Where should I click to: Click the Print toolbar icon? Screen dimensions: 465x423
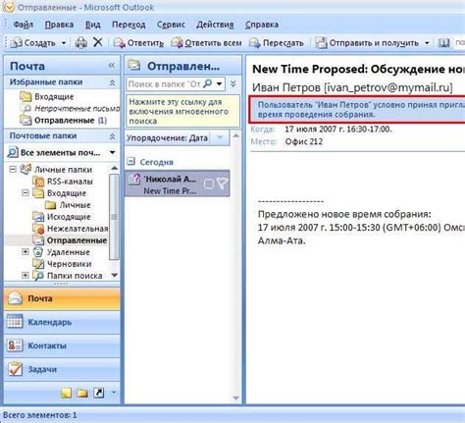pyautogui.click(x=80, y=43)
